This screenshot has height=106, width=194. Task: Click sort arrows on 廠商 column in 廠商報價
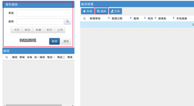point(145,18)
